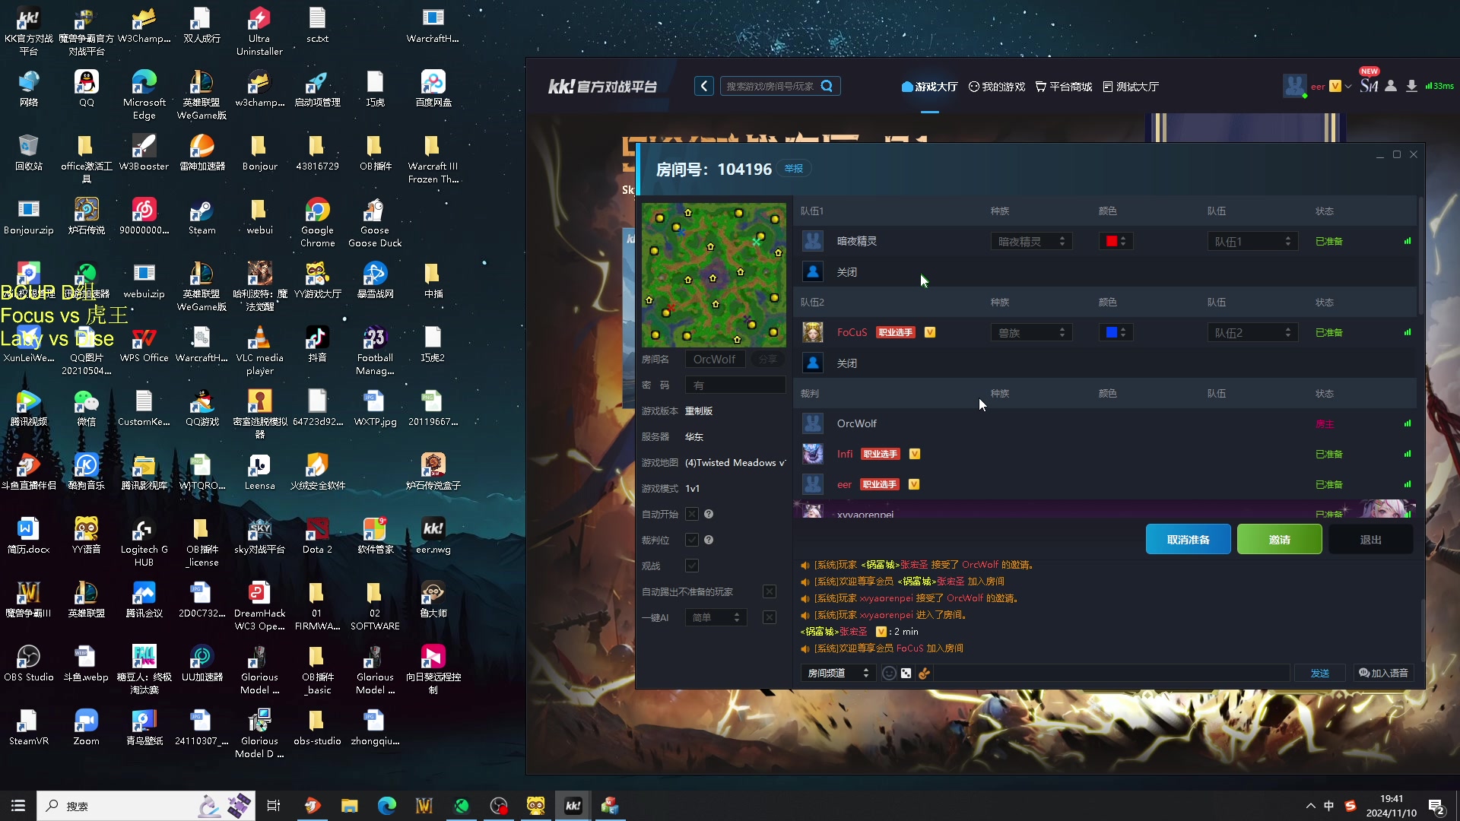
Task: Switch to the 游戏大厅 tab
Action: 929,87
